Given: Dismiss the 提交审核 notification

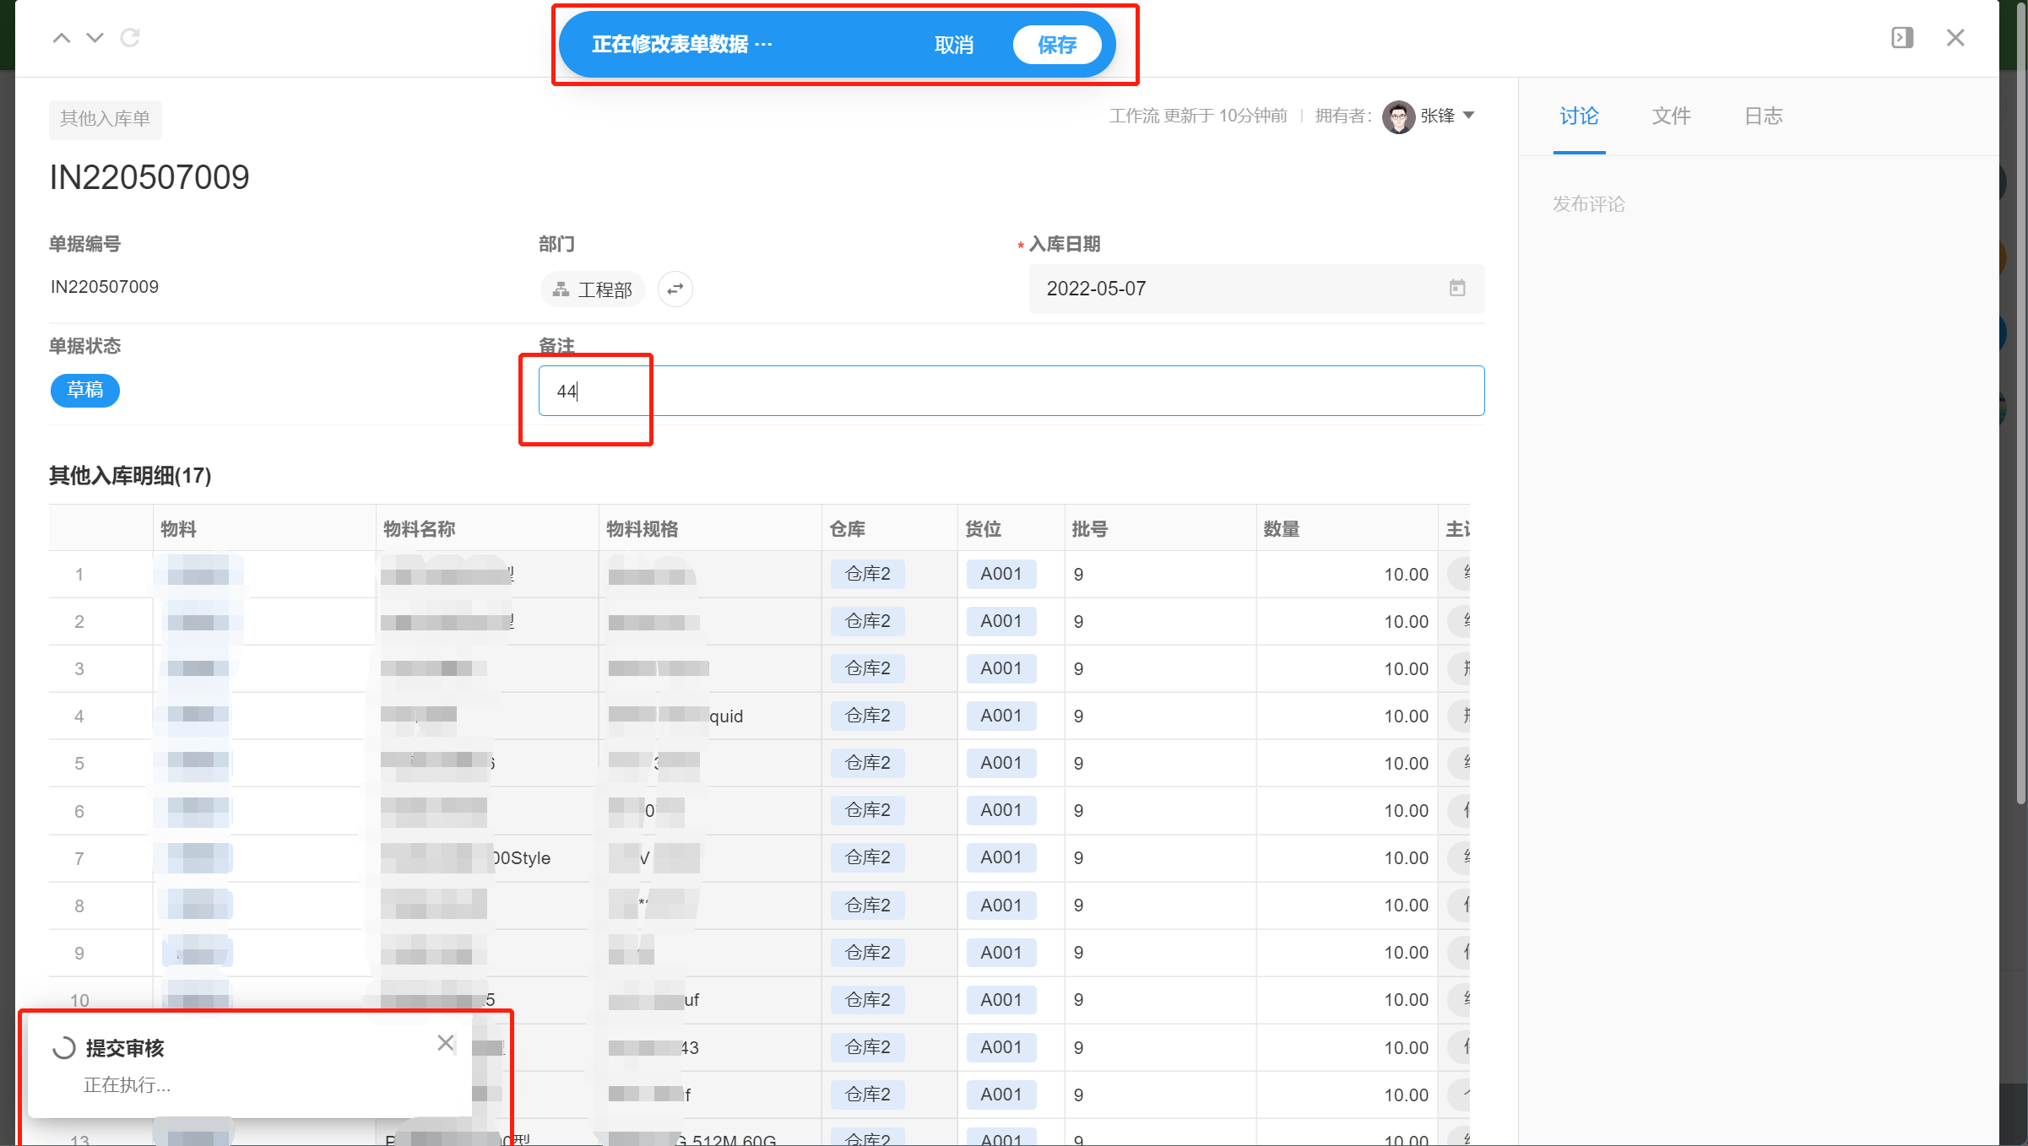Looking at the screenshot, I should pos(446,1043).
